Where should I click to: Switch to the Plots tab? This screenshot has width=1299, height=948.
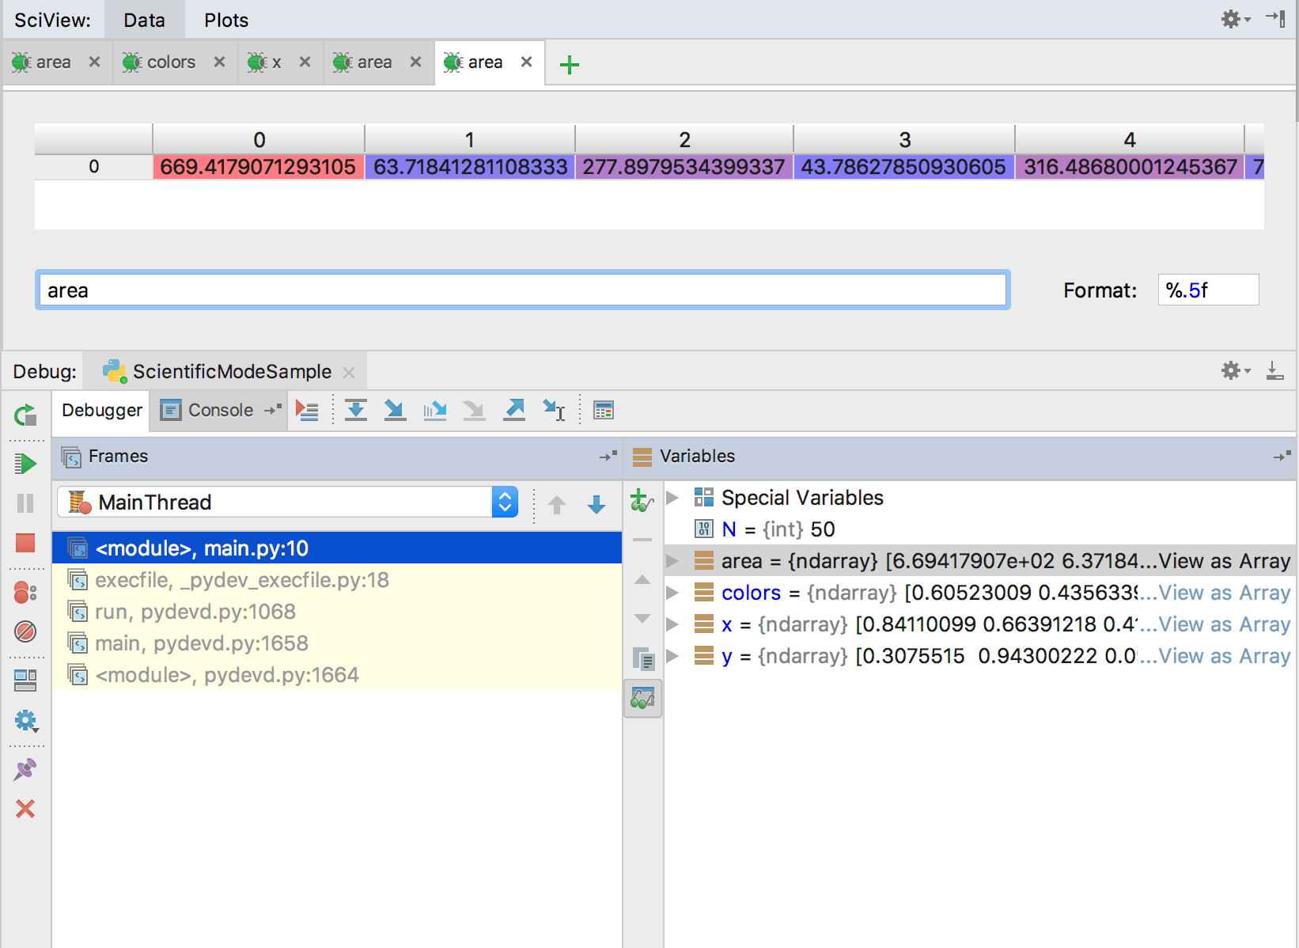(x=225, y=20)
